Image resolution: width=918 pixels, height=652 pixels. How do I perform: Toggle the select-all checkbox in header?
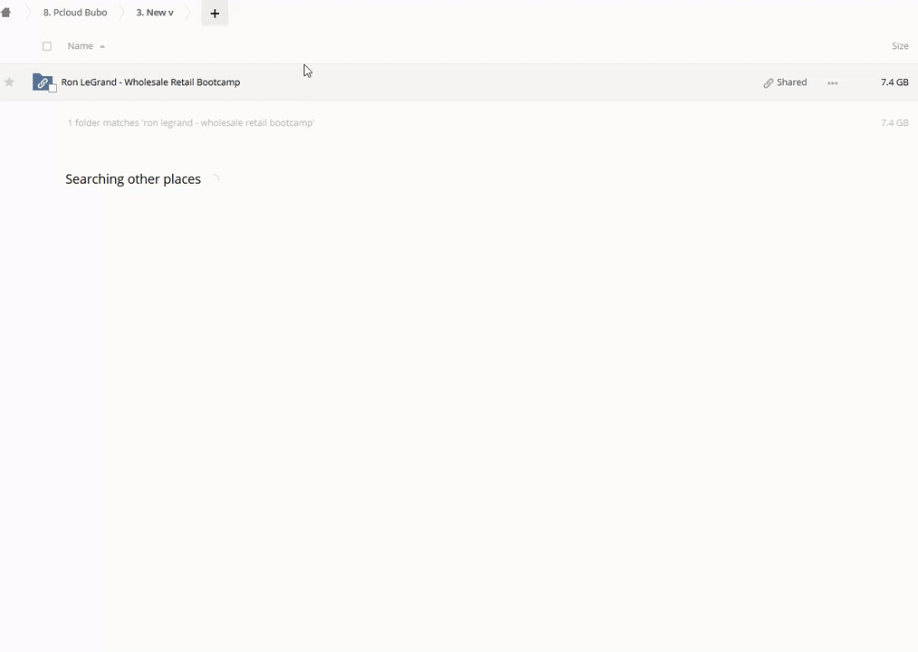(x=47, y=46)
